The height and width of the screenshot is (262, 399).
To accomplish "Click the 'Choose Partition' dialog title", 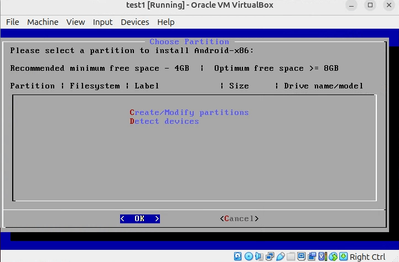I will pos(189,41).
